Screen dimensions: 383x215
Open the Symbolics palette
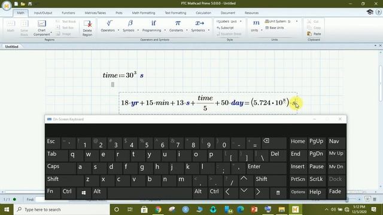click(x=198, y=26)
